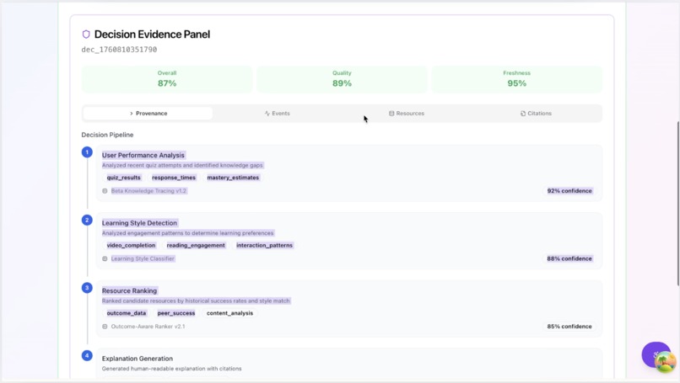
Task: Click description about analyzed engagement patterns
Action: [188, 233]
